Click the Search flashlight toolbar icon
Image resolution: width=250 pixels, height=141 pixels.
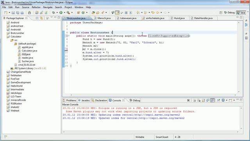pyautogui.click(x=102, y=13)
